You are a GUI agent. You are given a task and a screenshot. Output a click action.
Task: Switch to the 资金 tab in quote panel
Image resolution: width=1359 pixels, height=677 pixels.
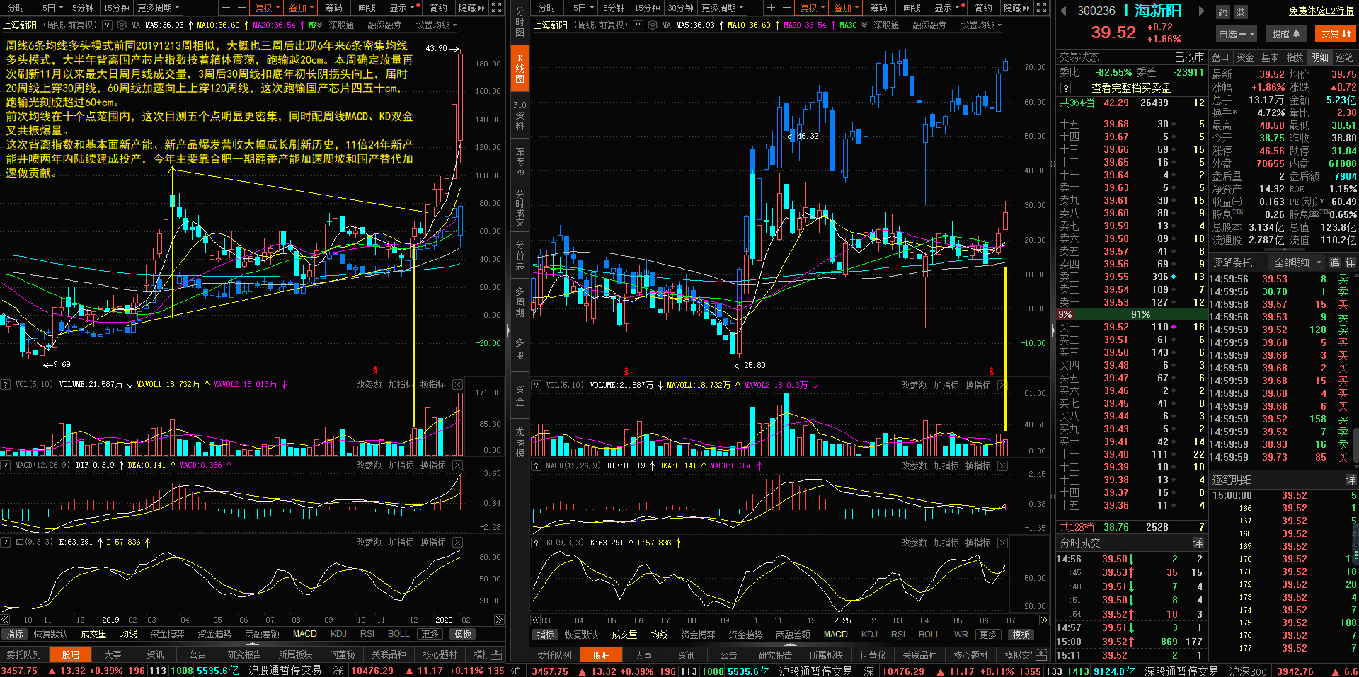[1245, 57]
